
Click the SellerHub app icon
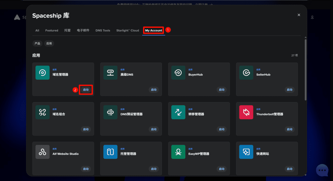point(246,73)
